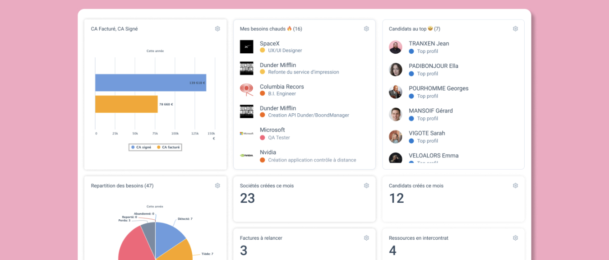Click the Repartition des besoins (47) title
Screen dimensions: 609x260
pyautogui.click(x=122, y=186)
